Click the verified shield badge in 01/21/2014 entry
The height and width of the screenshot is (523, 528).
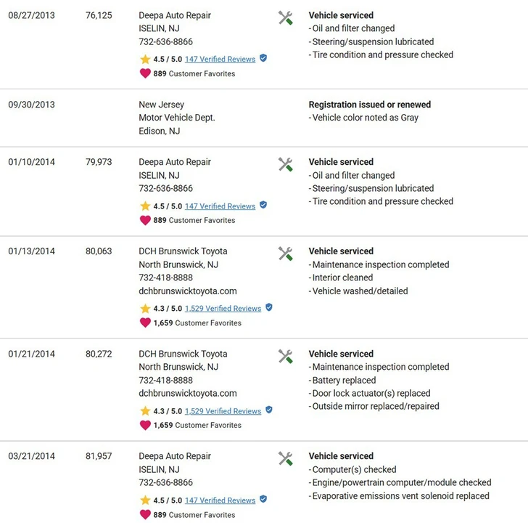pyautogui.click(x=268, y=410)
